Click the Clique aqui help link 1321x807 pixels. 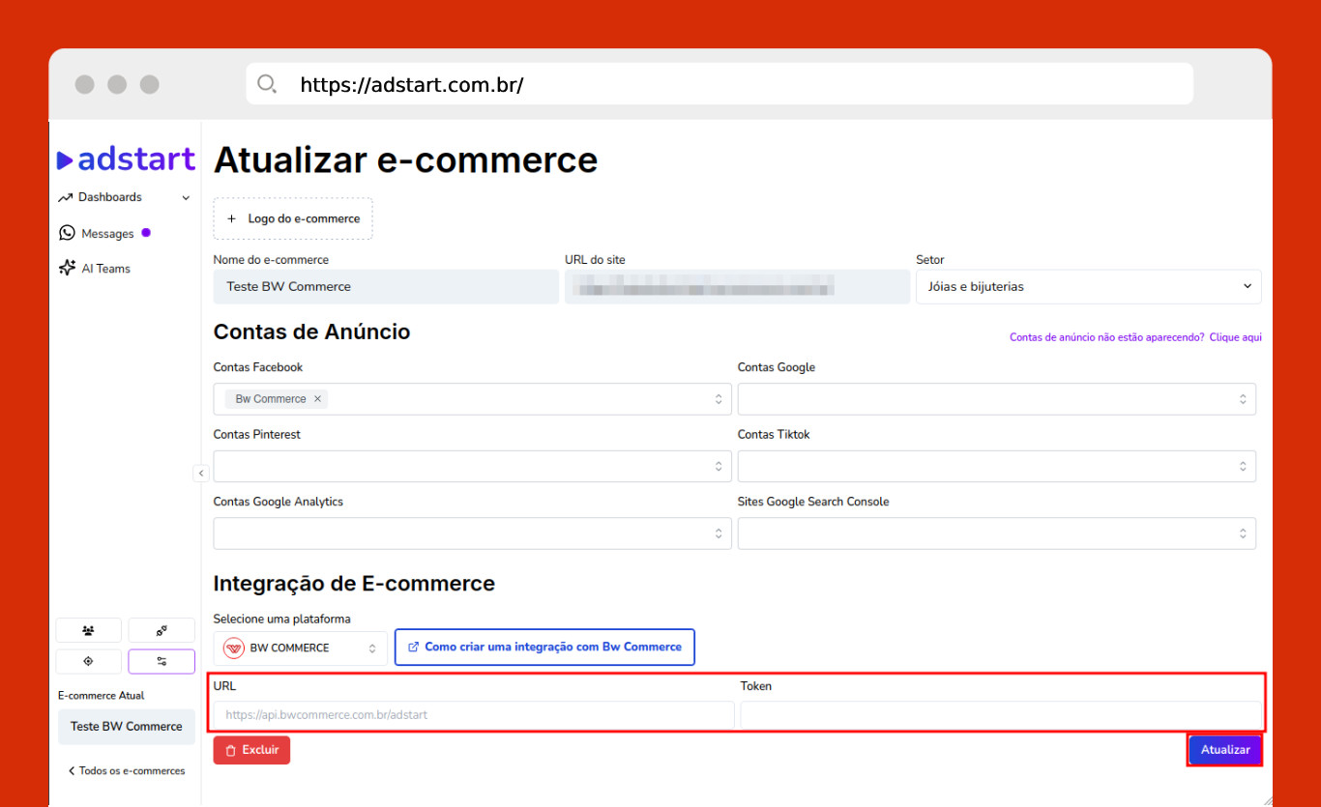point(1235,337)
